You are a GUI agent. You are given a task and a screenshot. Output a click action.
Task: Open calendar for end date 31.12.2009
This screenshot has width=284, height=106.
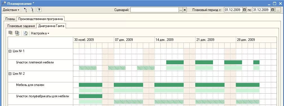point(273,10)
